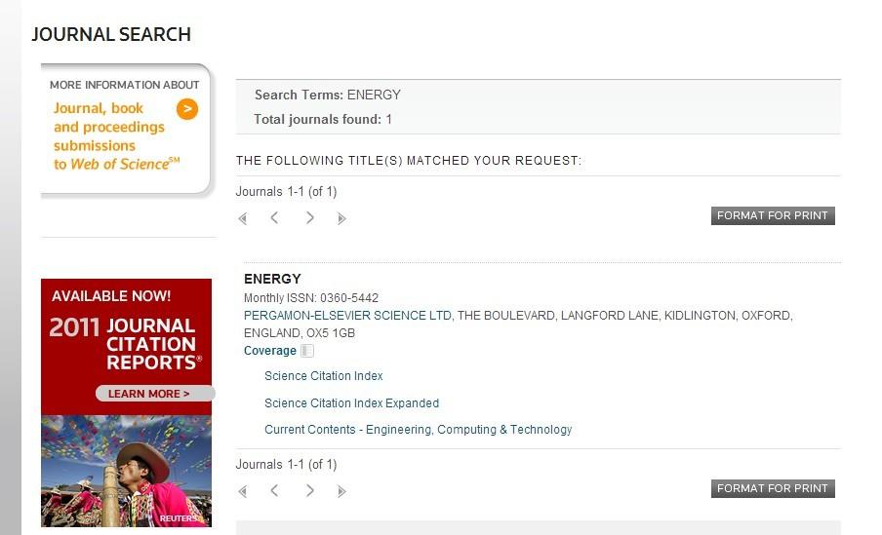Click last-page arrow above the ENERGY result
Screen dimensions: 882x535
pos(341,218)
